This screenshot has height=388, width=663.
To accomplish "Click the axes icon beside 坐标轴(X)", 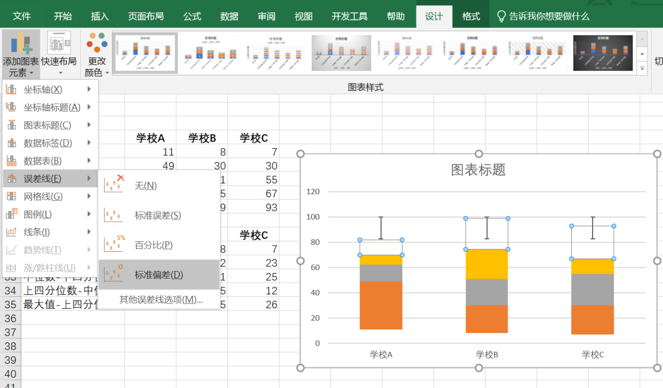I will pos(11,90).
